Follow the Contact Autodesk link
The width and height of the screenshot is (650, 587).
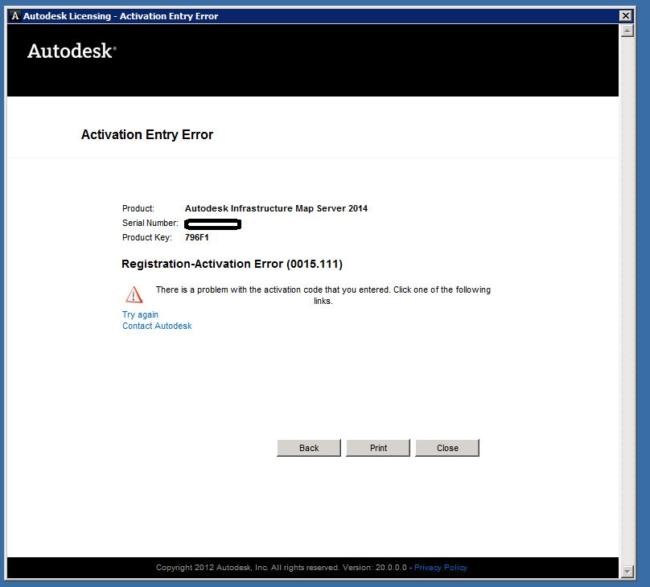point(157,326)
